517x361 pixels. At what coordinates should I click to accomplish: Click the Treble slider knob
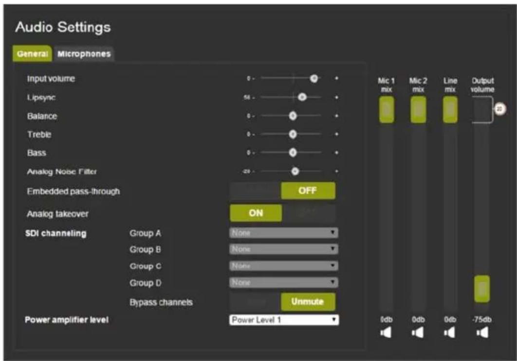coord(293,134)
